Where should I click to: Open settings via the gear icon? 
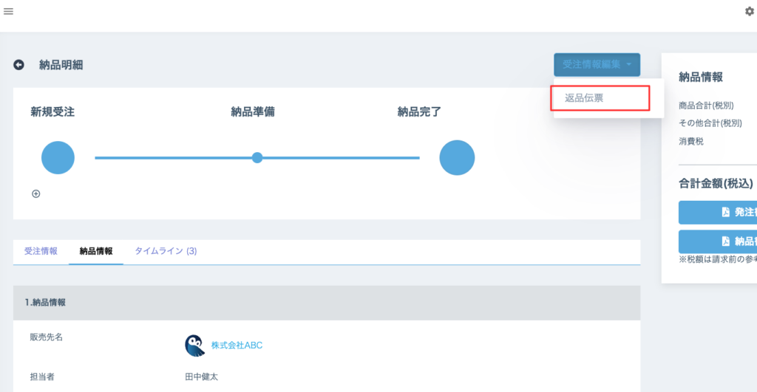(749, 12)
